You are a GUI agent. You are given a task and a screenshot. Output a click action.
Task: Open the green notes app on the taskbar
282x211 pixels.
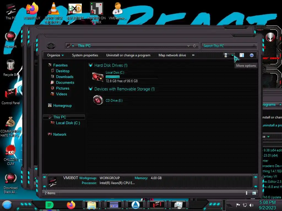[x=49, y=205]
